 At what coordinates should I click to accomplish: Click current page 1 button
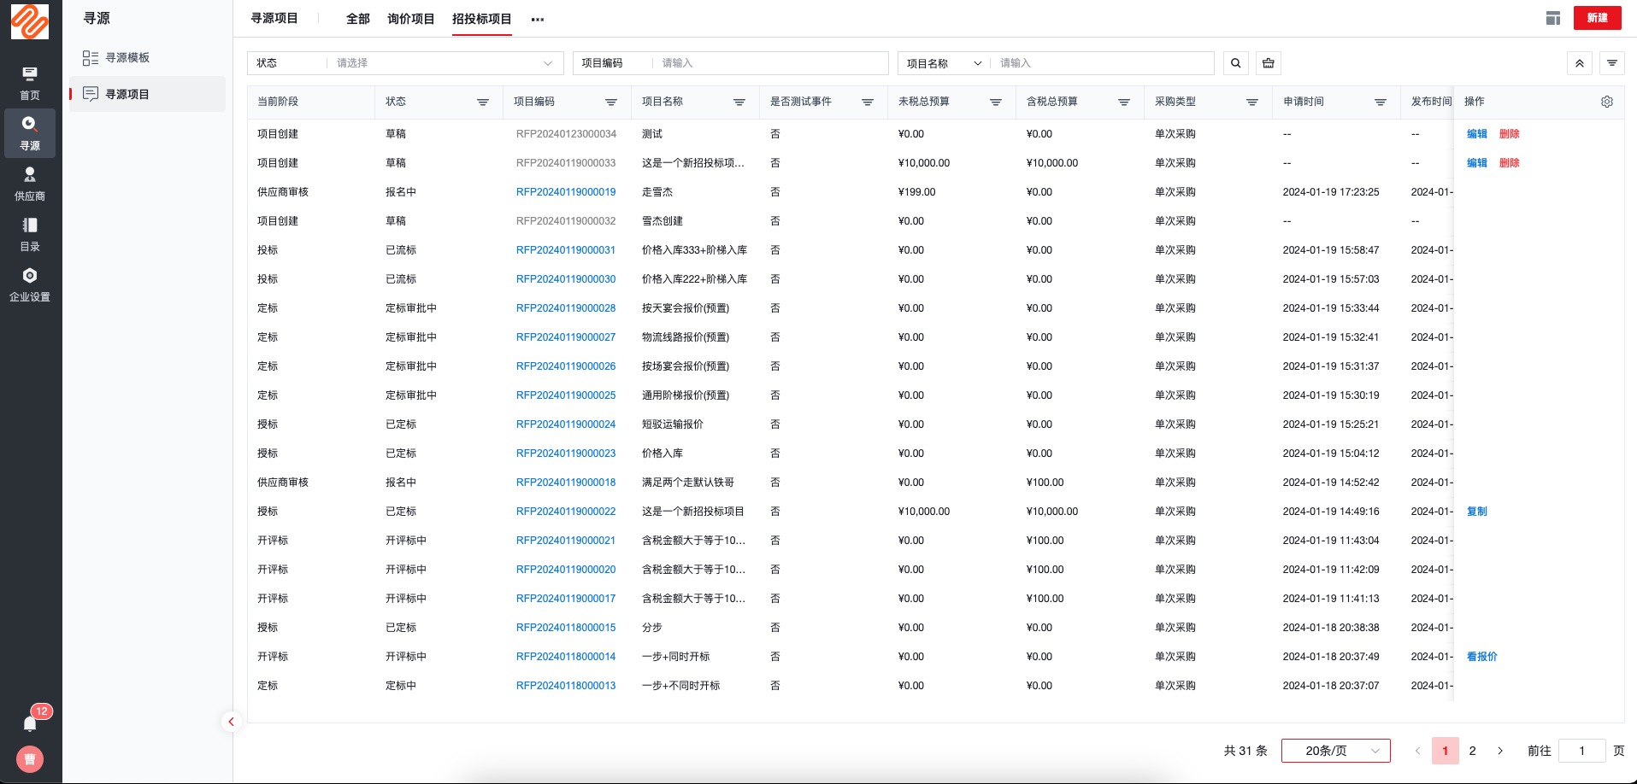(1446, 751)
